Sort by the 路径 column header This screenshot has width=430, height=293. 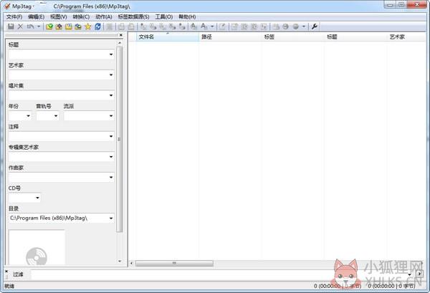tap(230, 37)
